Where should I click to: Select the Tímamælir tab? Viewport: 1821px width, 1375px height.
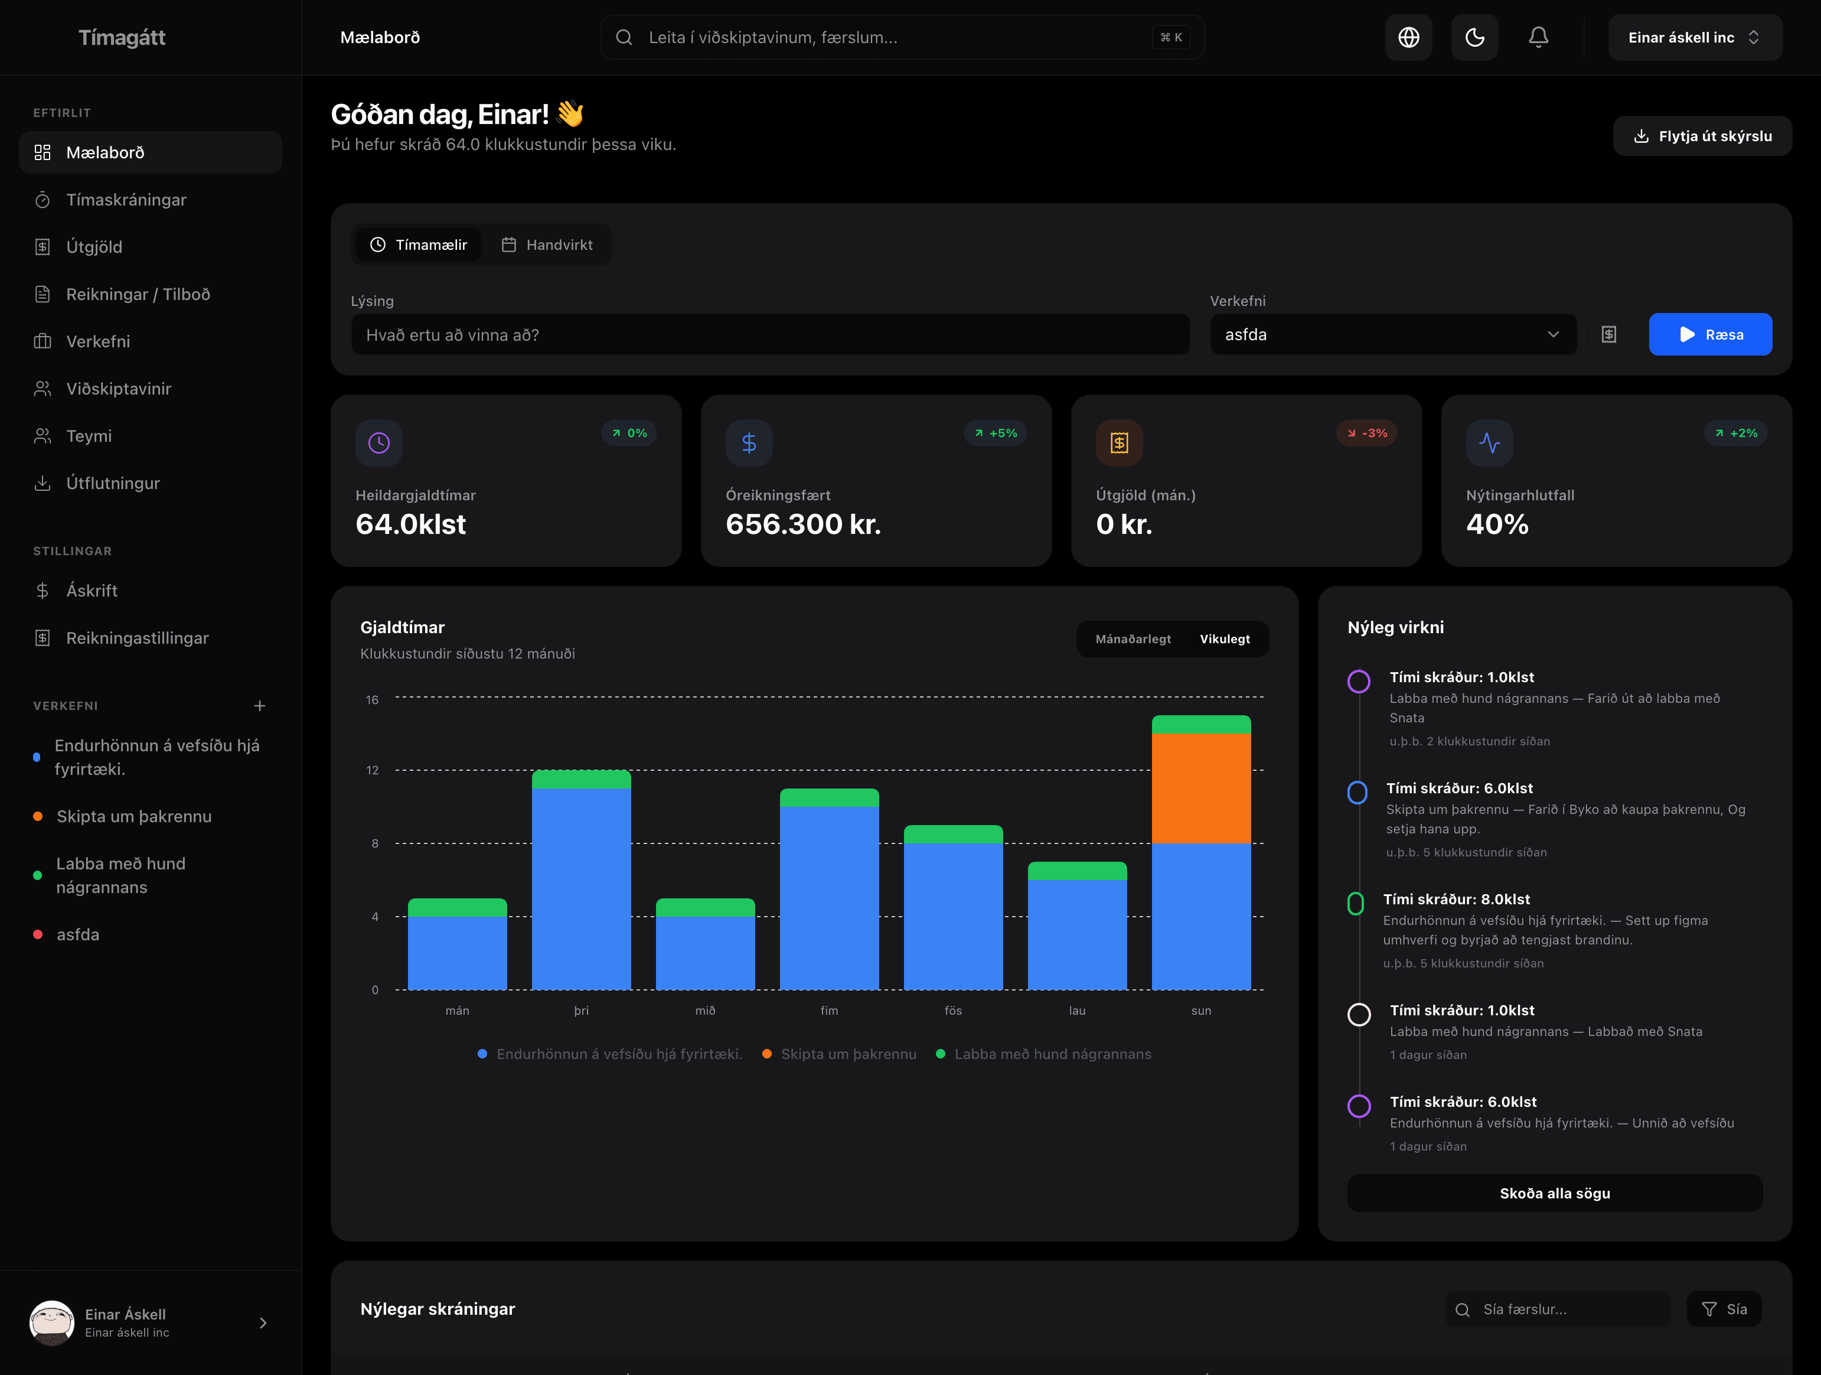pos(418,244)
